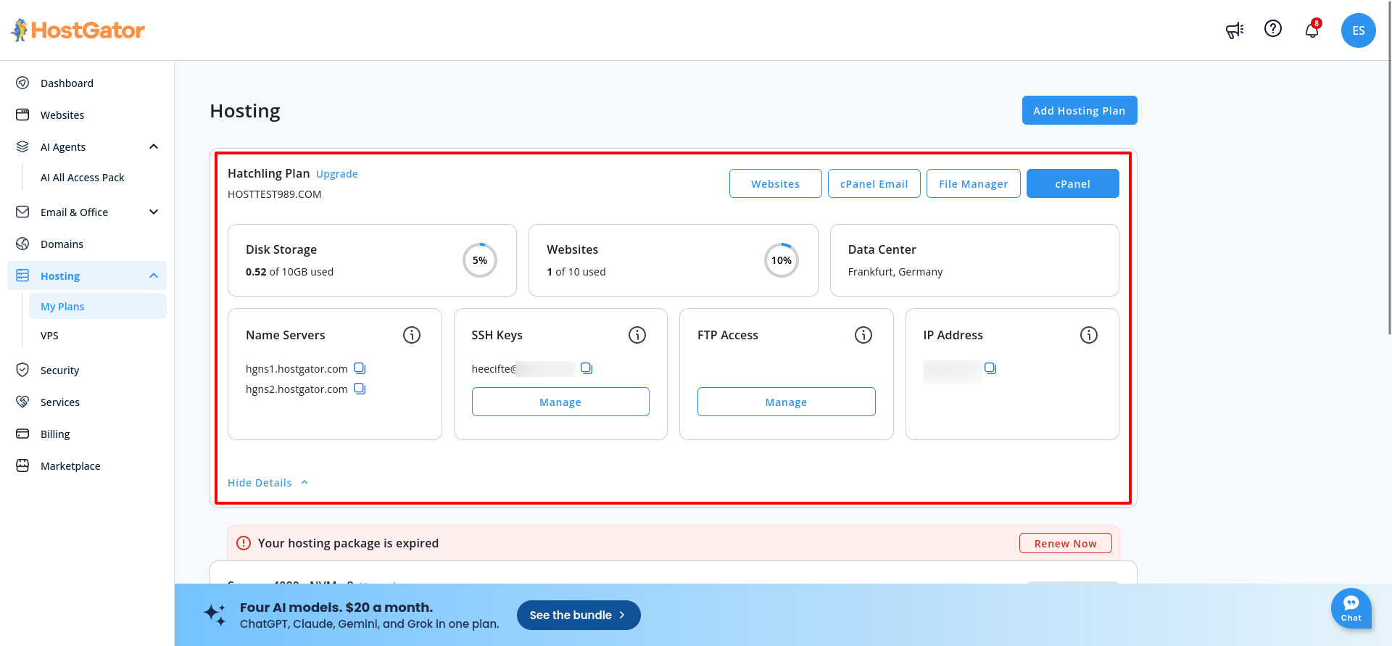
Task: Click See the bundle button
Action: [x=579, y=615]
